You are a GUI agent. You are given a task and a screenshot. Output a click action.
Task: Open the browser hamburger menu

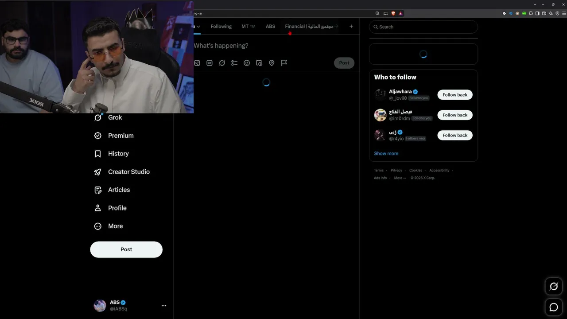point(563,13)
